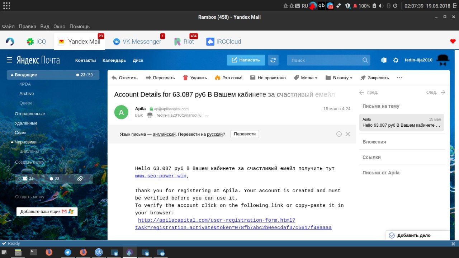
Task: Open the settings gear icon
Action: (396, 60)
